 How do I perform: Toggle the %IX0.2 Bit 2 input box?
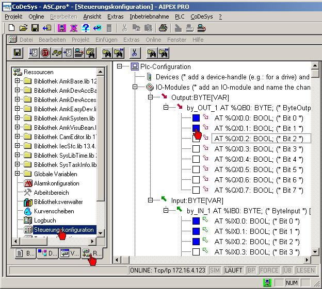pos(196,242)
